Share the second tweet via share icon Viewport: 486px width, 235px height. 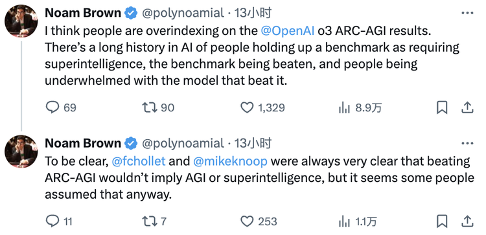pyautogui.click(x=467, y=221)
